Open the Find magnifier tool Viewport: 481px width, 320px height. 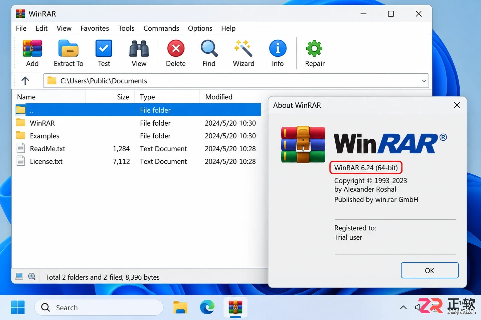coord(209,53)
